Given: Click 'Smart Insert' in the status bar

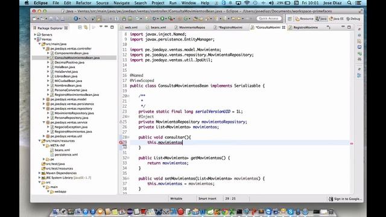Looking at the screenshot, I should [207, 198].
